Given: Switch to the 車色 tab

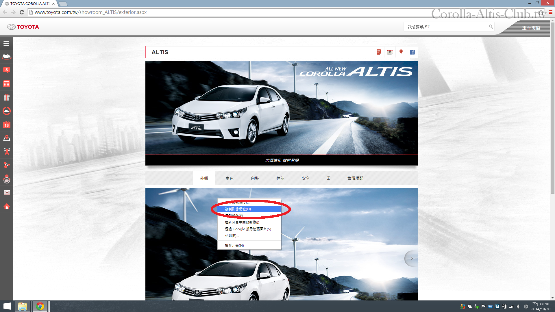Looking at the screenshot, I should pos(230,178).
